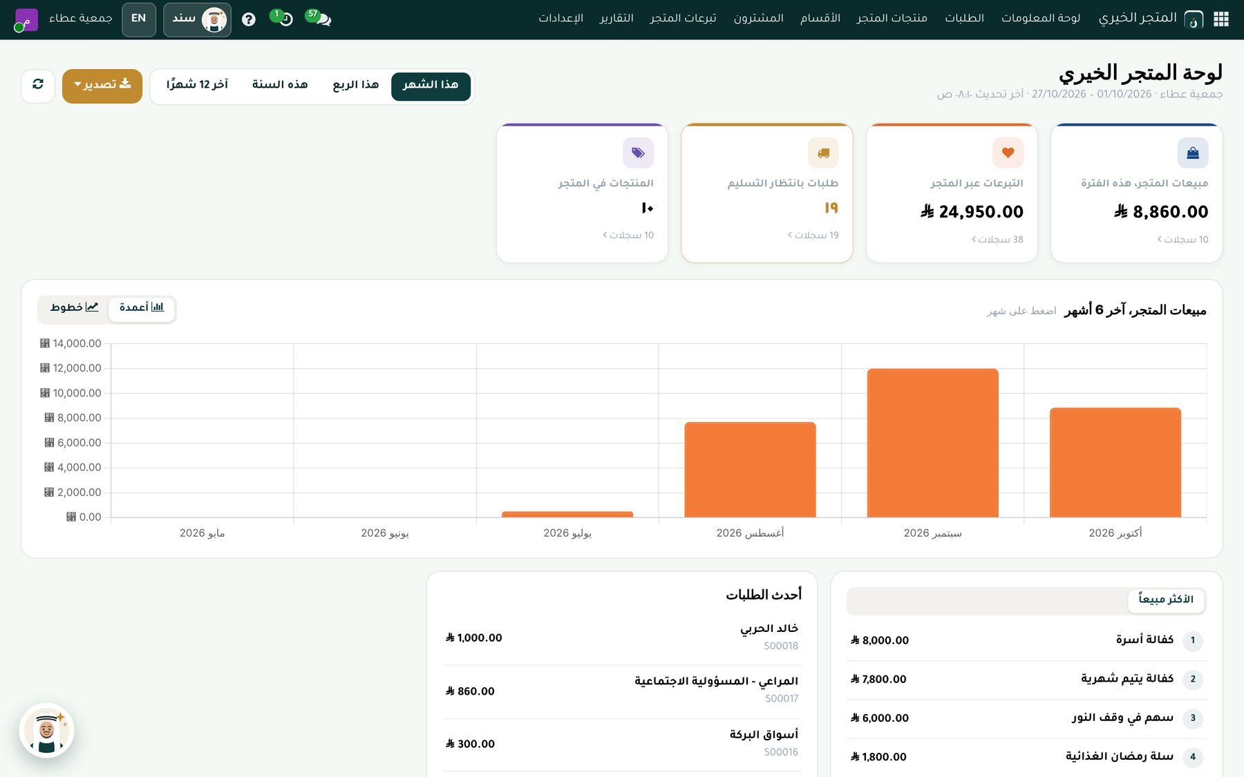Screen dimensions: 1244x777
Task: Open the الطلبات menu
Action: 964,19
